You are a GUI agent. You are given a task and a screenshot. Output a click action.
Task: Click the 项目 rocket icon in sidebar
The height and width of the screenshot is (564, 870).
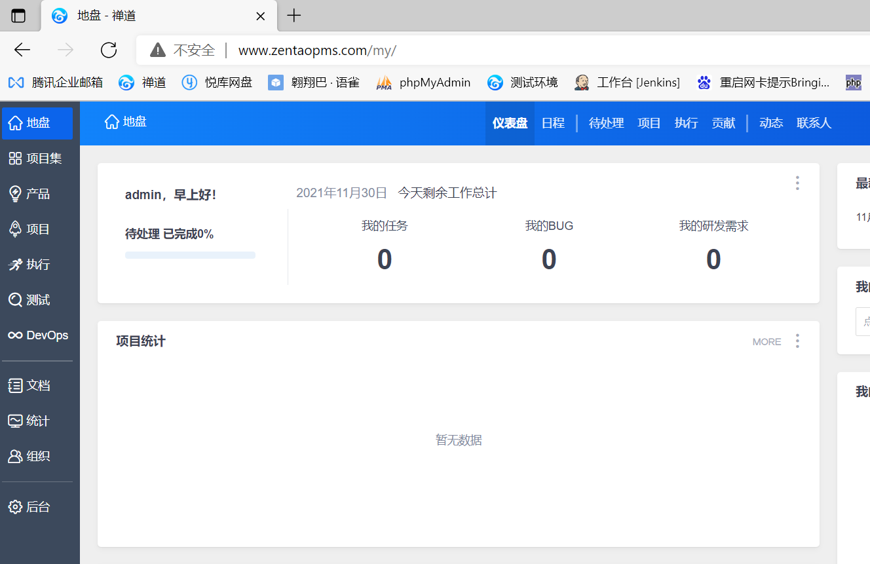click(15, 229)
